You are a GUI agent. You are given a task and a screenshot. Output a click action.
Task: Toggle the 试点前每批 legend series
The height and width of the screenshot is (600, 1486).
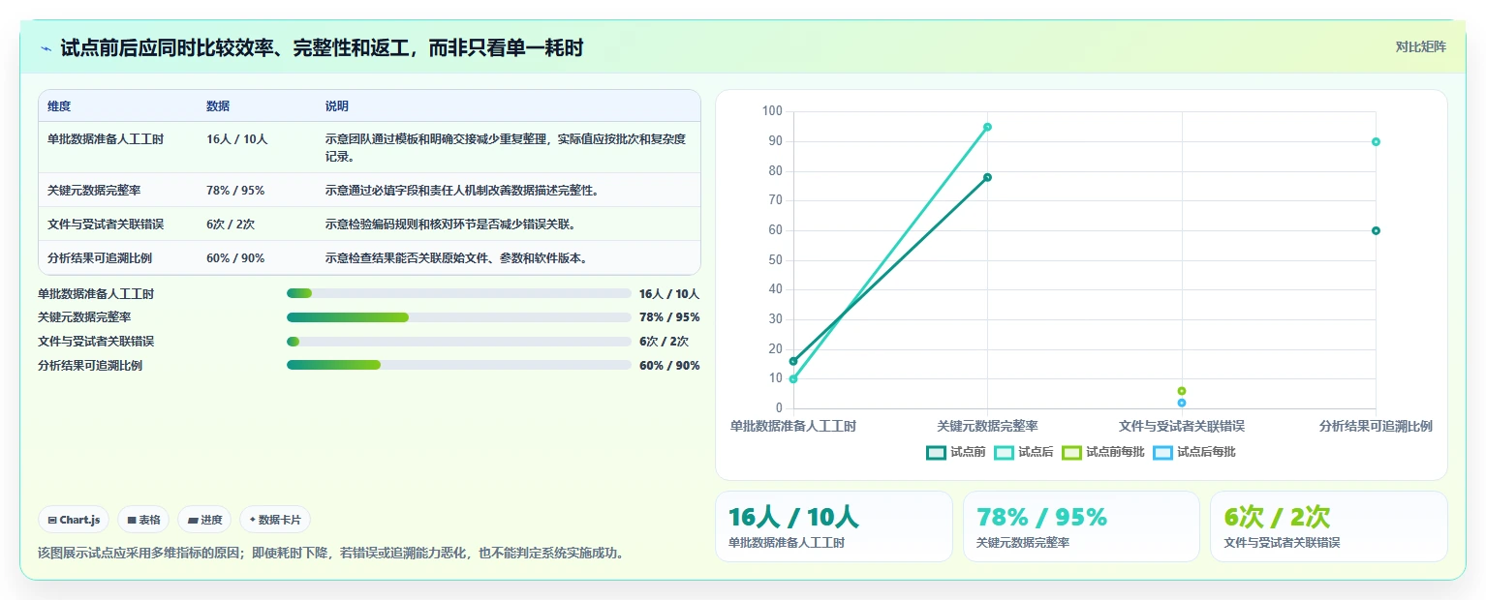1103,452
